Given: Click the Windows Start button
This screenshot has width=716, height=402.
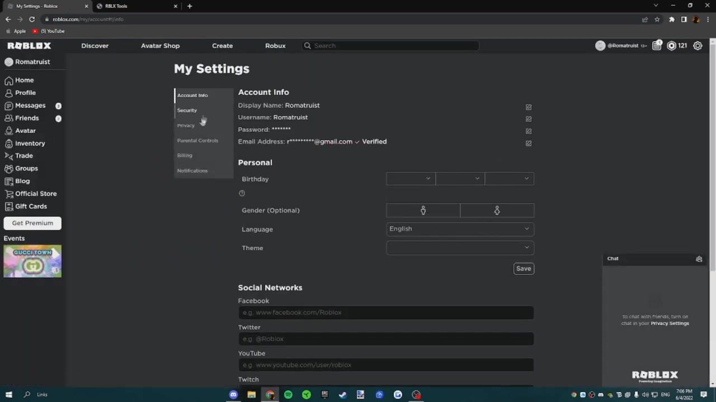Looking at the screenshot, I should point(8,395).
